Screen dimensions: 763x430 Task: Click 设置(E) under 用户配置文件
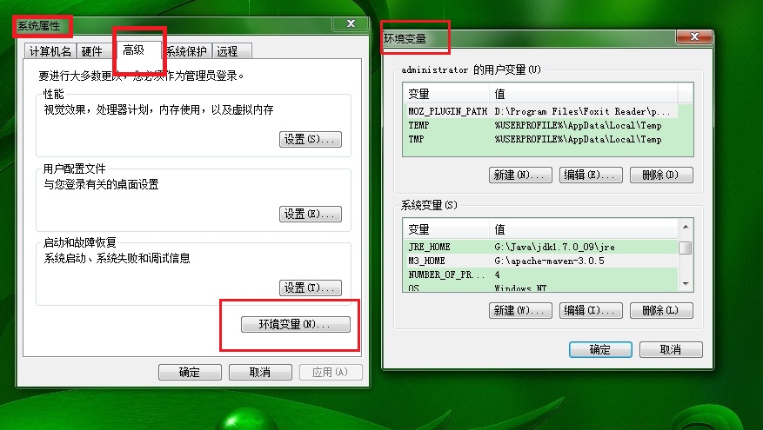tap(311, 214)
